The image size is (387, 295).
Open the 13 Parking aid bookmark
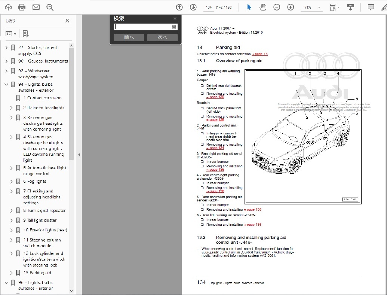(37, 273)
